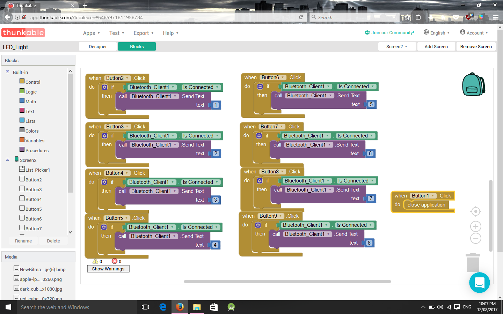Select List_Picker1 in the component tree
This screenshot has height=314, width=503.
click(35, 170)
